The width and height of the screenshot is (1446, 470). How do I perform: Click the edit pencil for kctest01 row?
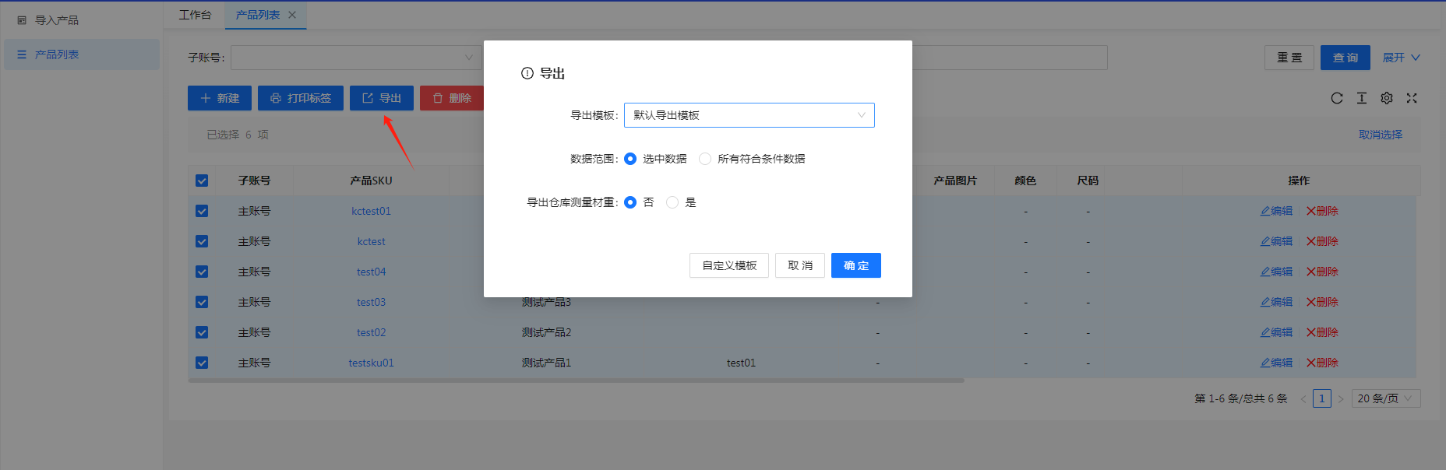tap(1276, 211)
